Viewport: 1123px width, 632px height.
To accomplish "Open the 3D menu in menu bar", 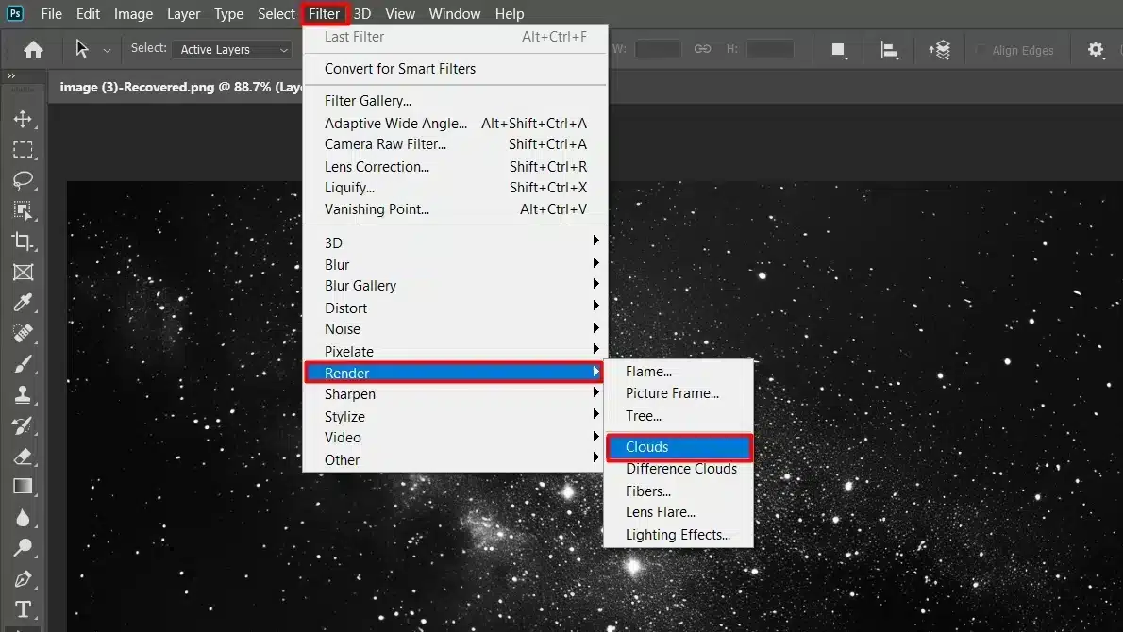I will pos(362,13).
